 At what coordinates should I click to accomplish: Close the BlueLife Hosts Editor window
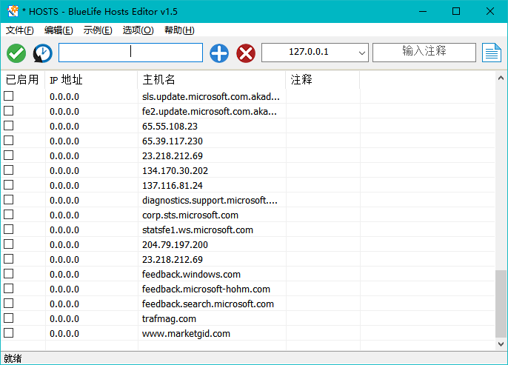click(x=490, y=11)
